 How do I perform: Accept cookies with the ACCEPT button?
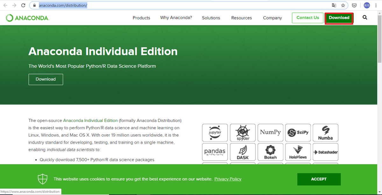click(x=319, y=179)
